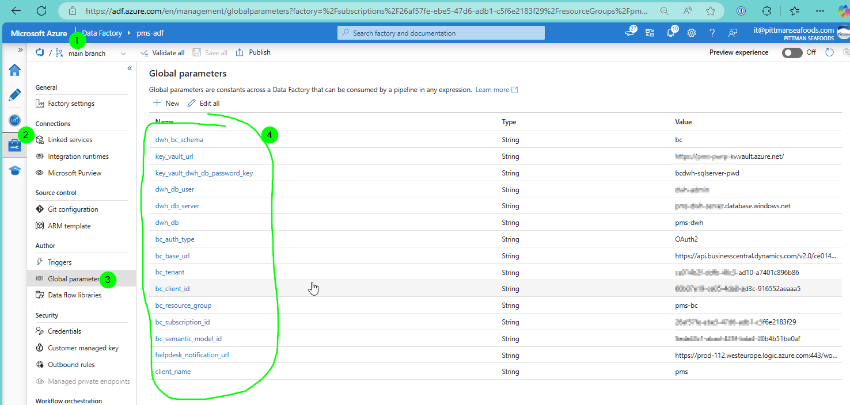
Task: Open Triggers under Author
Action: tap(60, 262)
